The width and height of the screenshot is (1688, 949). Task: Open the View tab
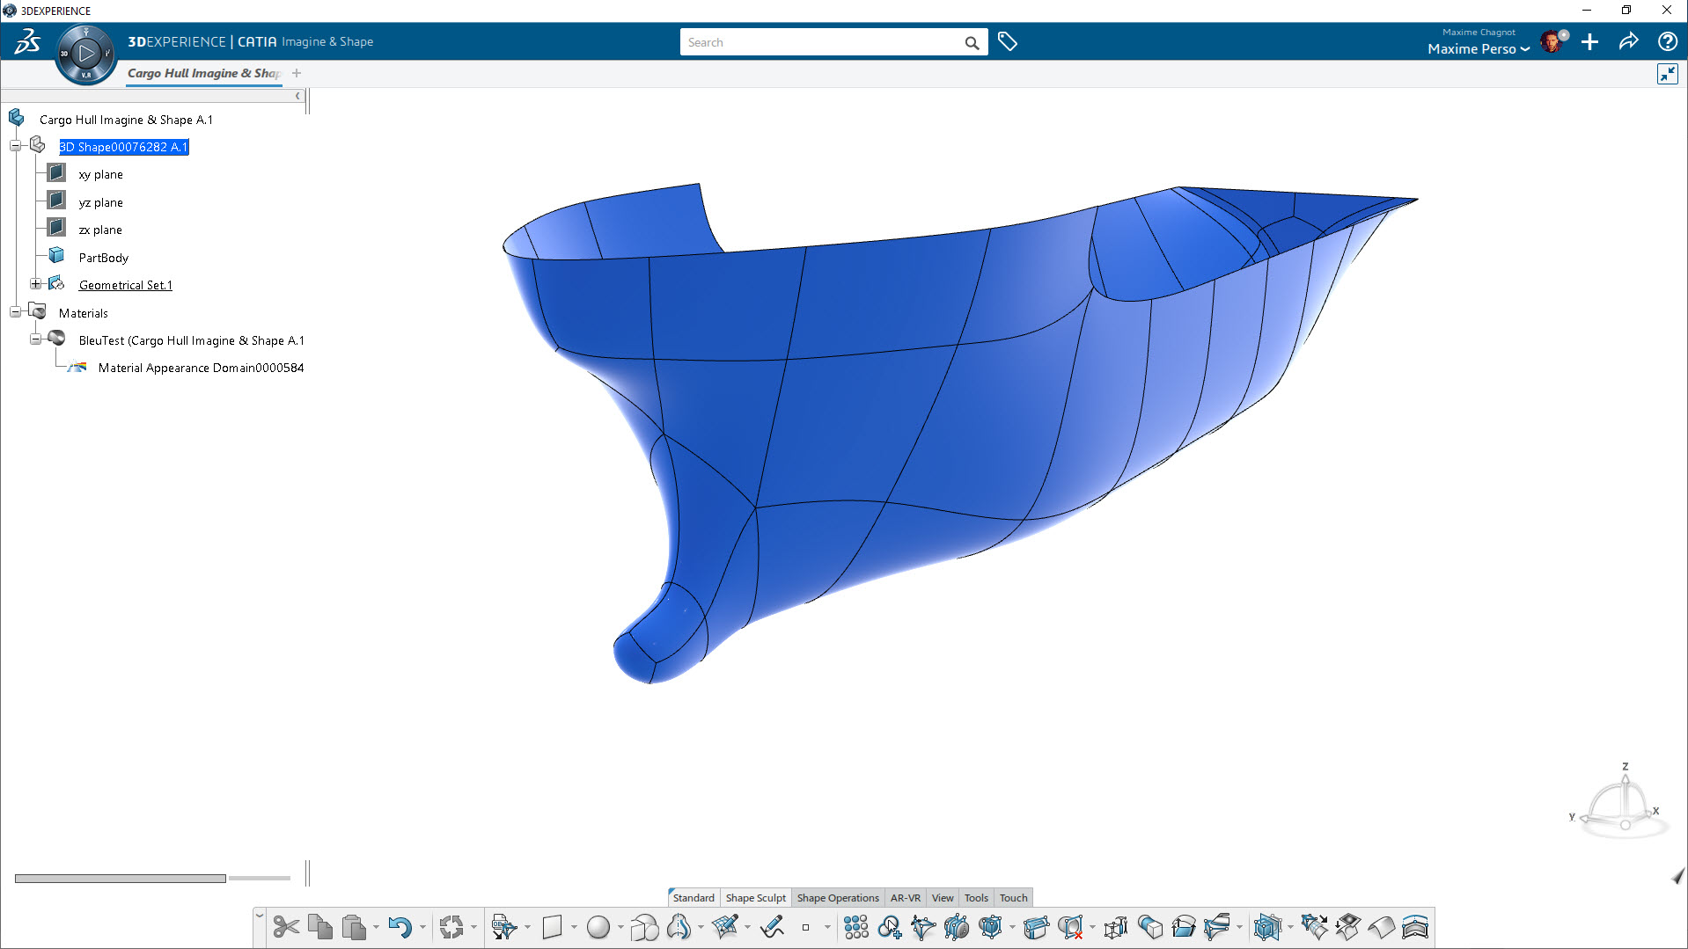pyautogui.click(x=943, y=898)
